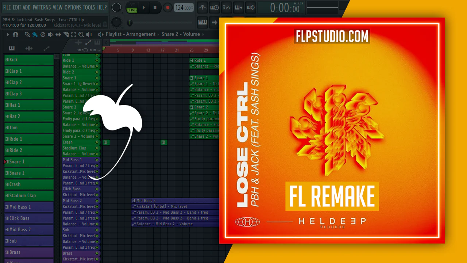Viewport: 467px width, 263px height.
Task: Open the Playlist - Arrangement dropdown
Action: (131, 34)
